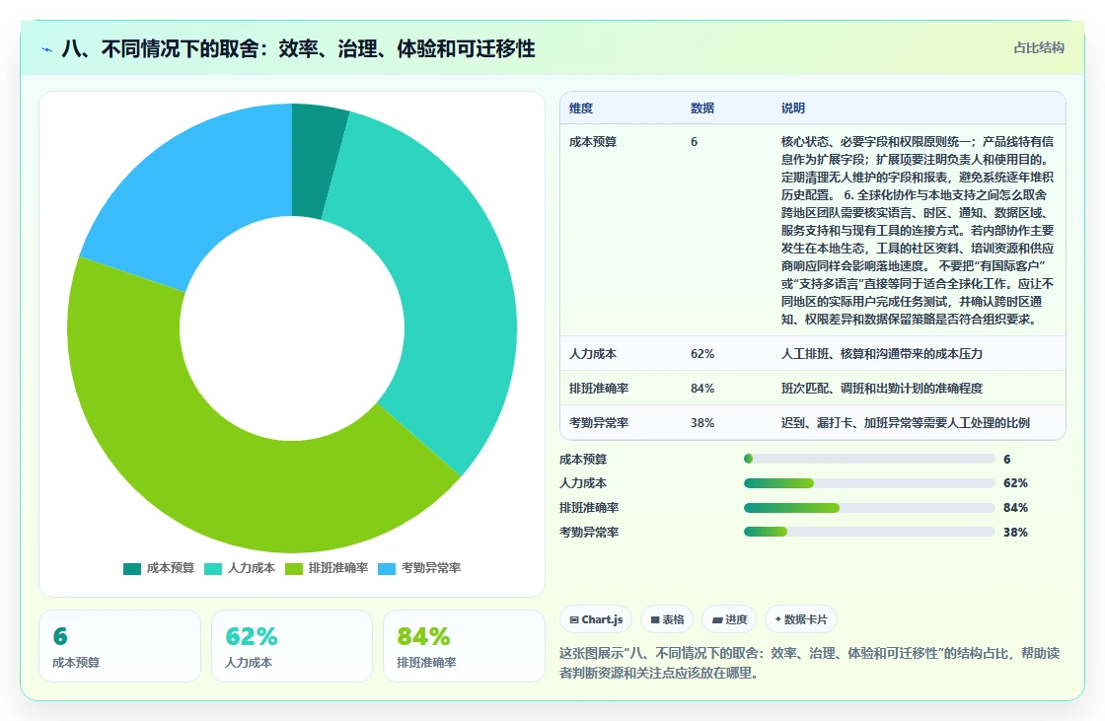Click the description starting 迟到、漏打卡
Image resolution: width=1105 pixels, height=721 pixels.
(x=906, y=423)
